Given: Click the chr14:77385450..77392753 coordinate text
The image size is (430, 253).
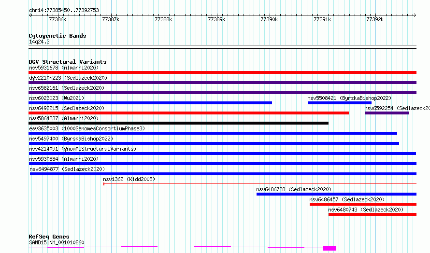Looking at the screenshot, I should (64, 11).
